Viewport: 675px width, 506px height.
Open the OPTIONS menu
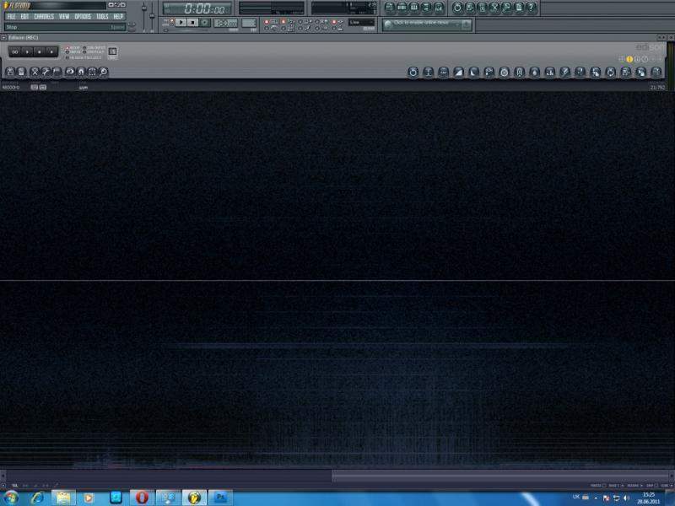[x=83, y=16]
